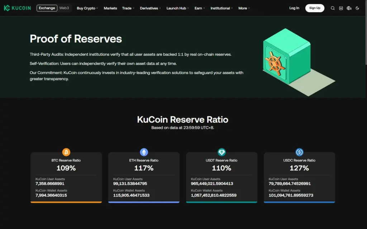
Task: Click BTC user assets 7,358.6668991
Action: coord(50,184)
